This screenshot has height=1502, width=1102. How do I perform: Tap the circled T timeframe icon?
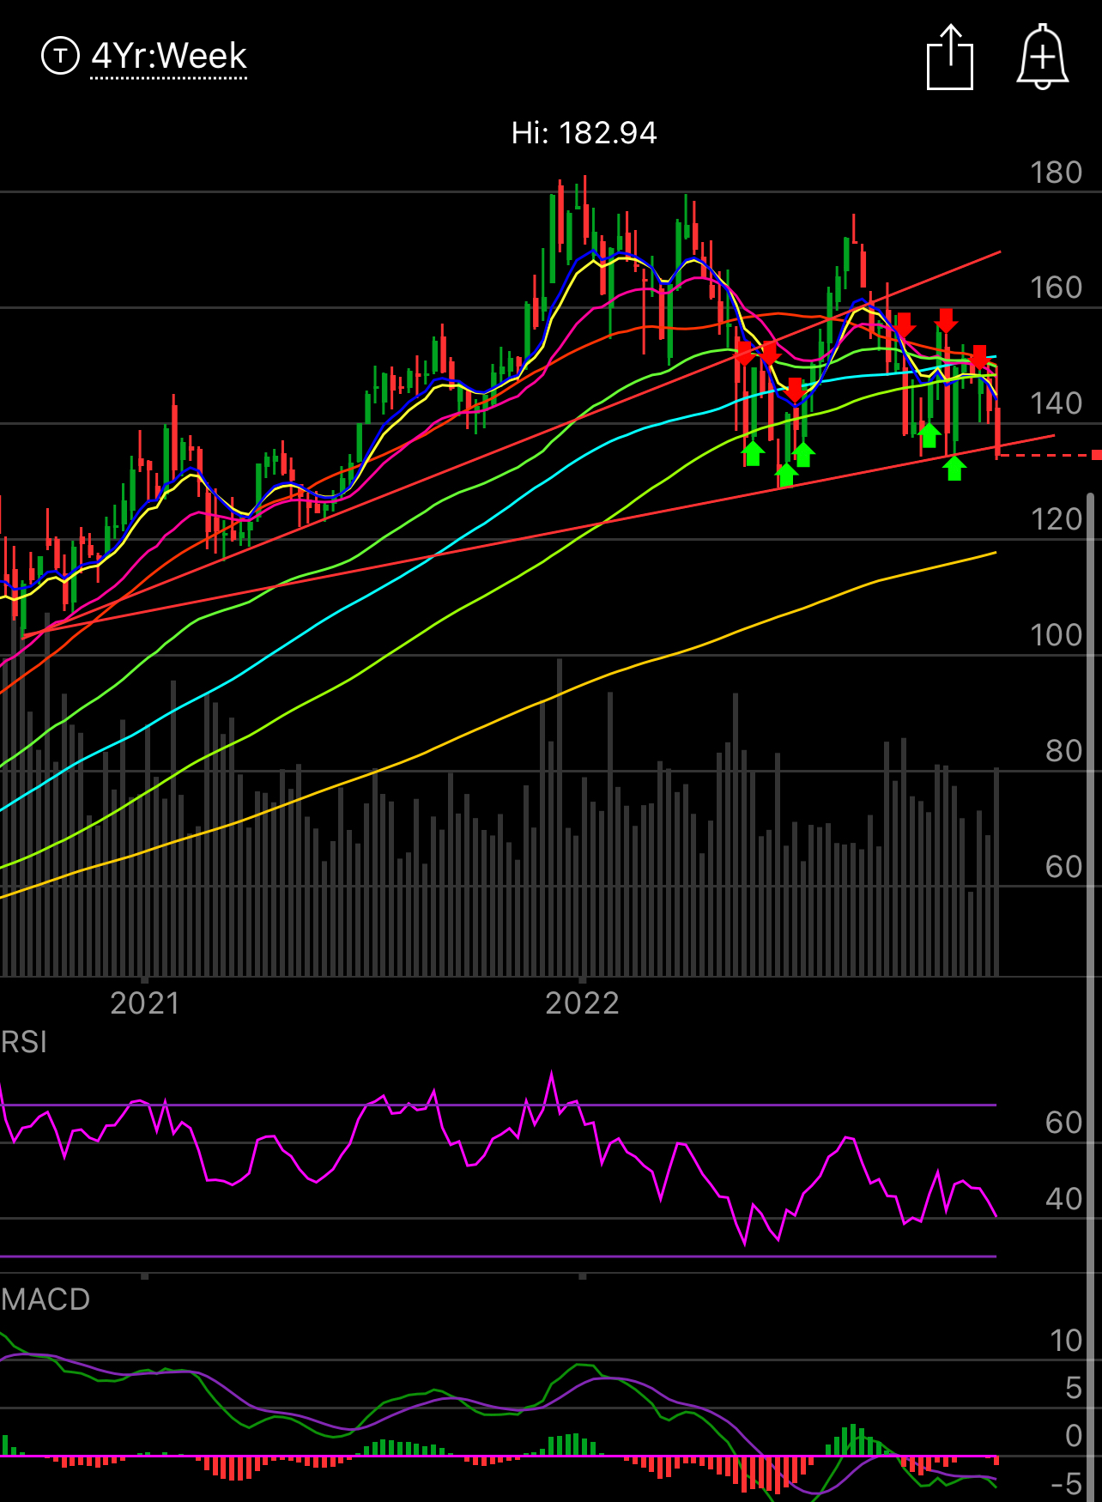pyautogui.click(x=60, y=56)
